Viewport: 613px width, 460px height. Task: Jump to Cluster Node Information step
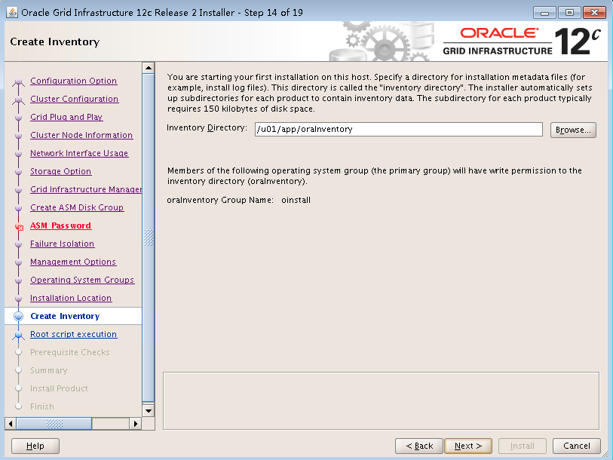81,135
